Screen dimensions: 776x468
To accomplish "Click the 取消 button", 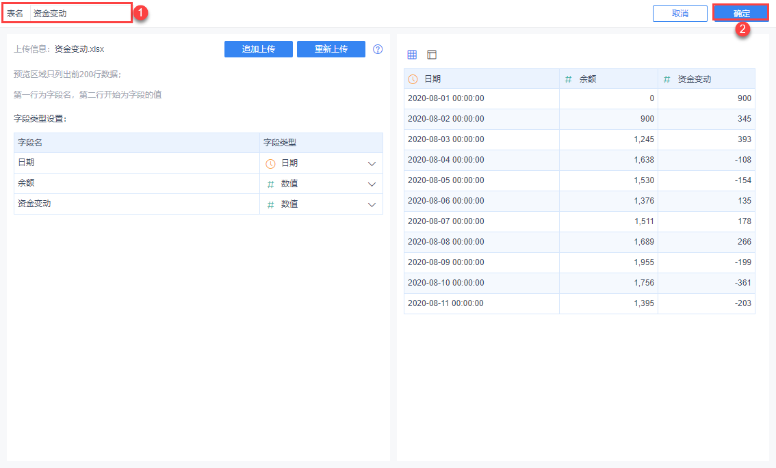I will tap(680, 14).
